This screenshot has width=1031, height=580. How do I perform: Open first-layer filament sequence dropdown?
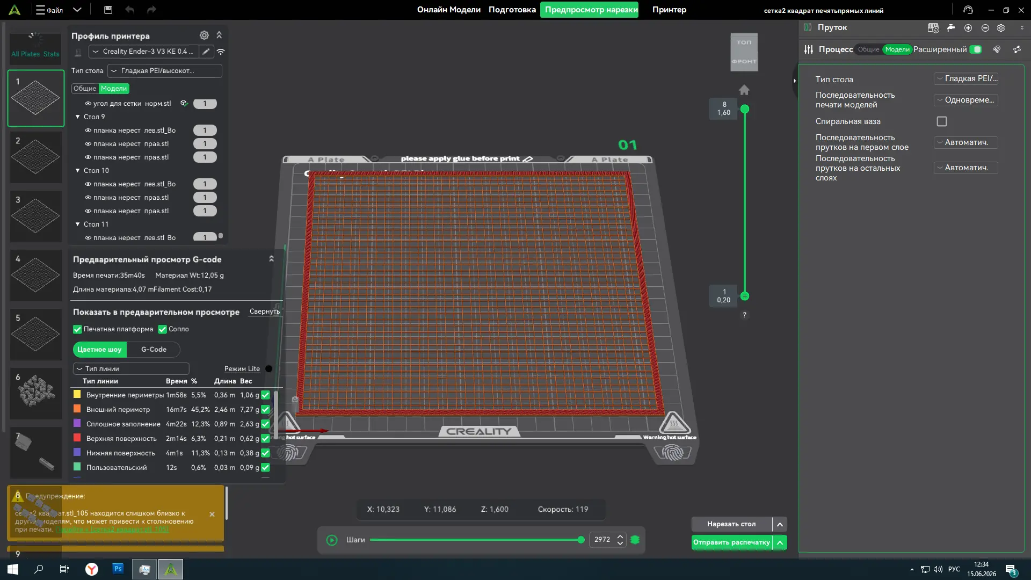click(x=965, y=143)
